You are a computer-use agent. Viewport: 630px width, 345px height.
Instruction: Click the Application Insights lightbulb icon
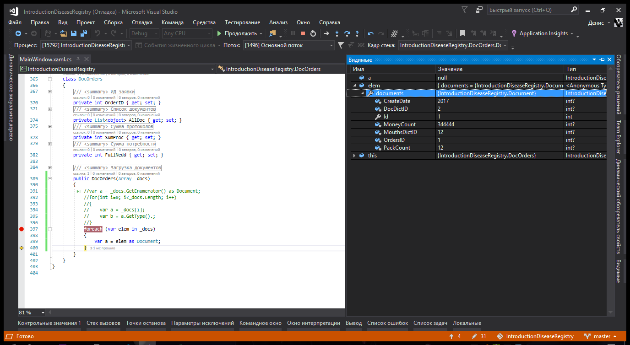515,33
